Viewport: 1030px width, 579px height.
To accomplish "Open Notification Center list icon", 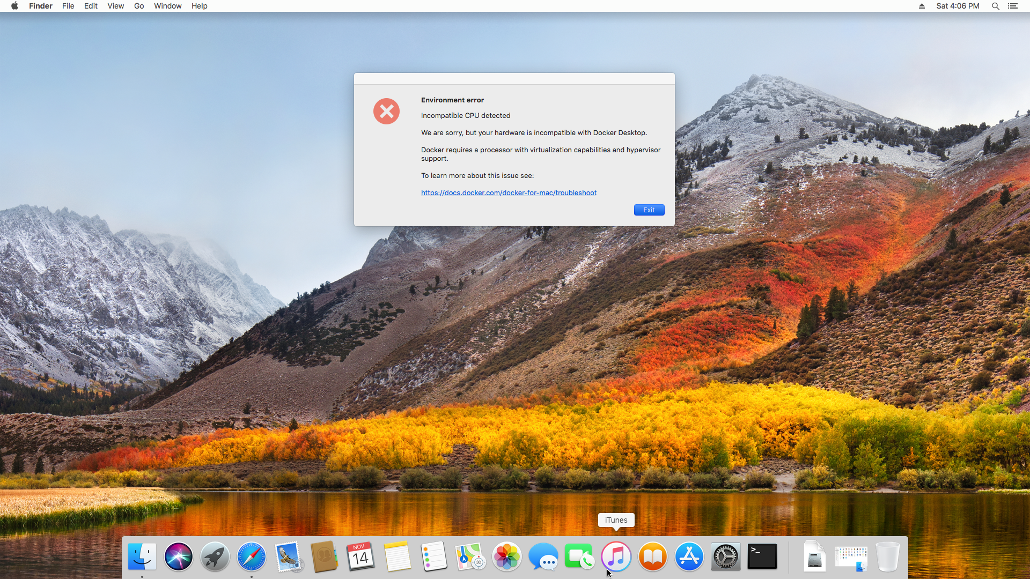I will click(1012, 6).
